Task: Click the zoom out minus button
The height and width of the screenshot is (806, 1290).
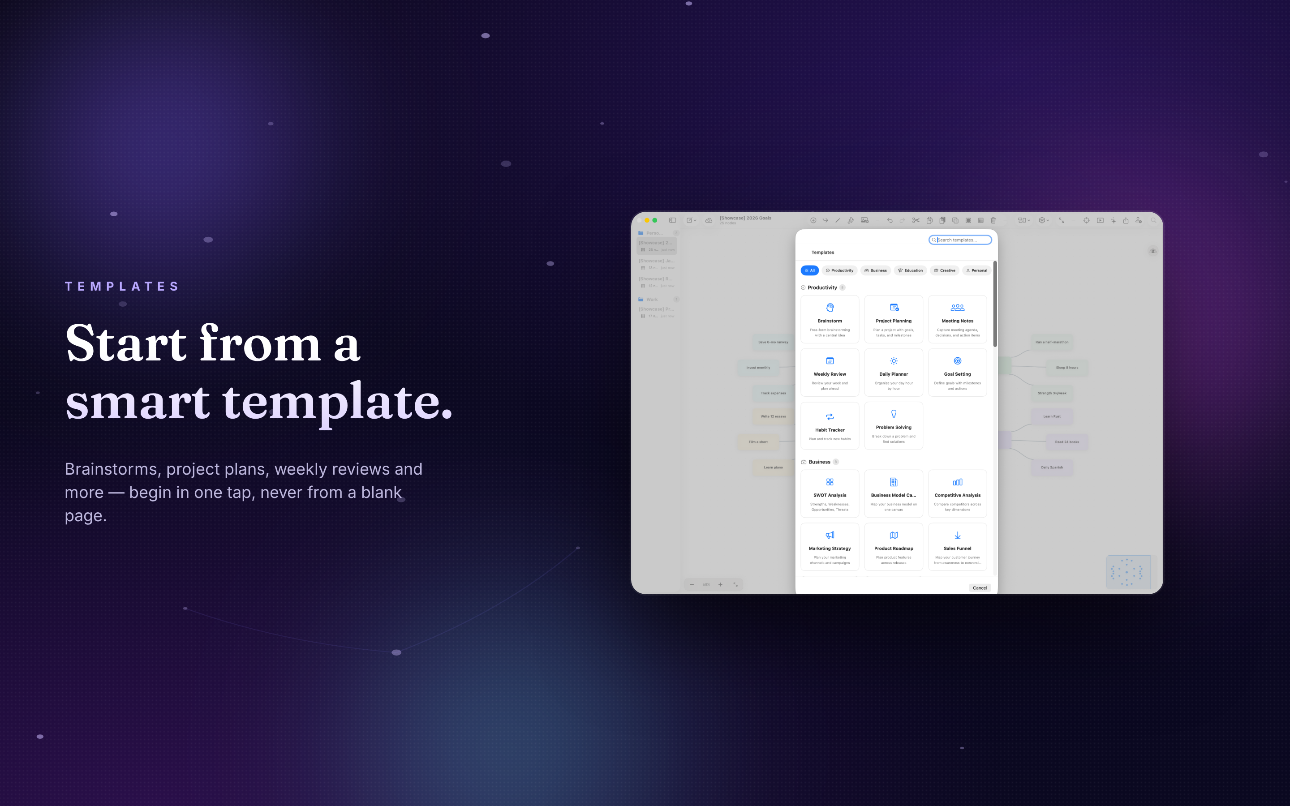Action: tap(692, 584)
